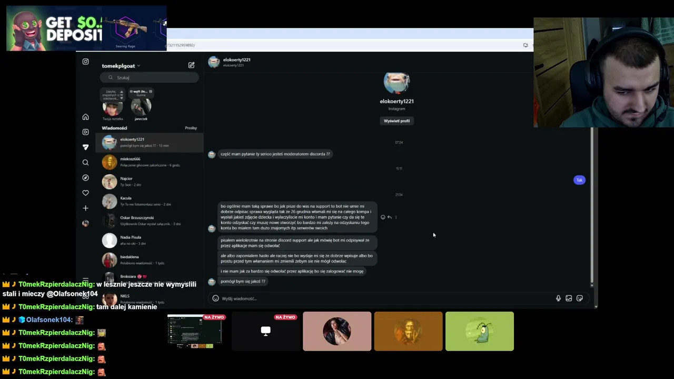Open the Prośby requests tab
Image resolution: width=674 pixels, height=379 pixels.
191,128
